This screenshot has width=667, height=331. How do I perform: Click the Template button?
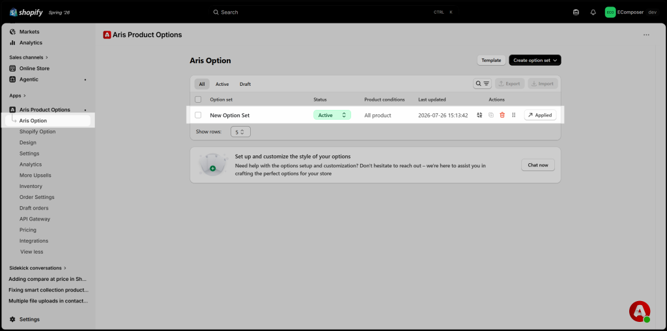pyautogui.click(x=491, y=60)
